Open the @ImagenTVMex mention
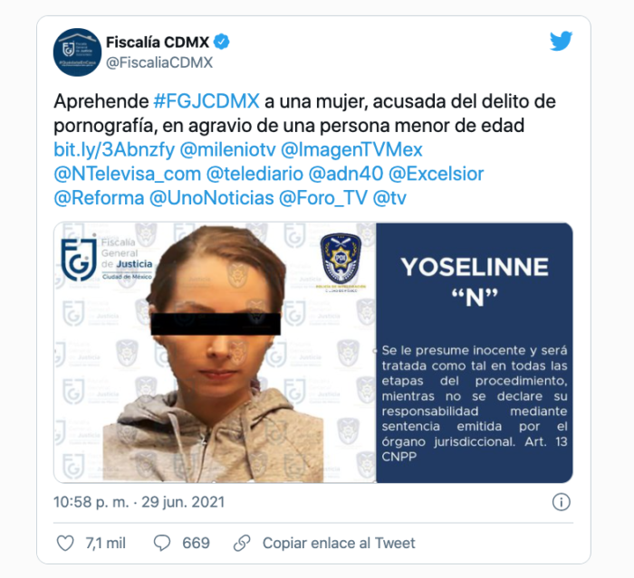This screenshot has height=578, width=634. point(351,150)
